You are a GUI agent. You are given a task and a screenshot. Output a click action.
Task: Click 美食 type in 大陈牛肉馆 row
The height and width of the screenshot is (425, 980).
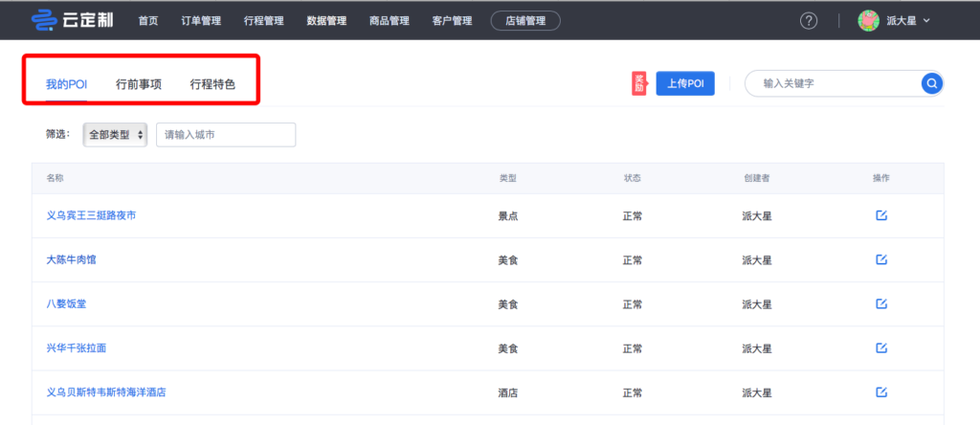507,260
